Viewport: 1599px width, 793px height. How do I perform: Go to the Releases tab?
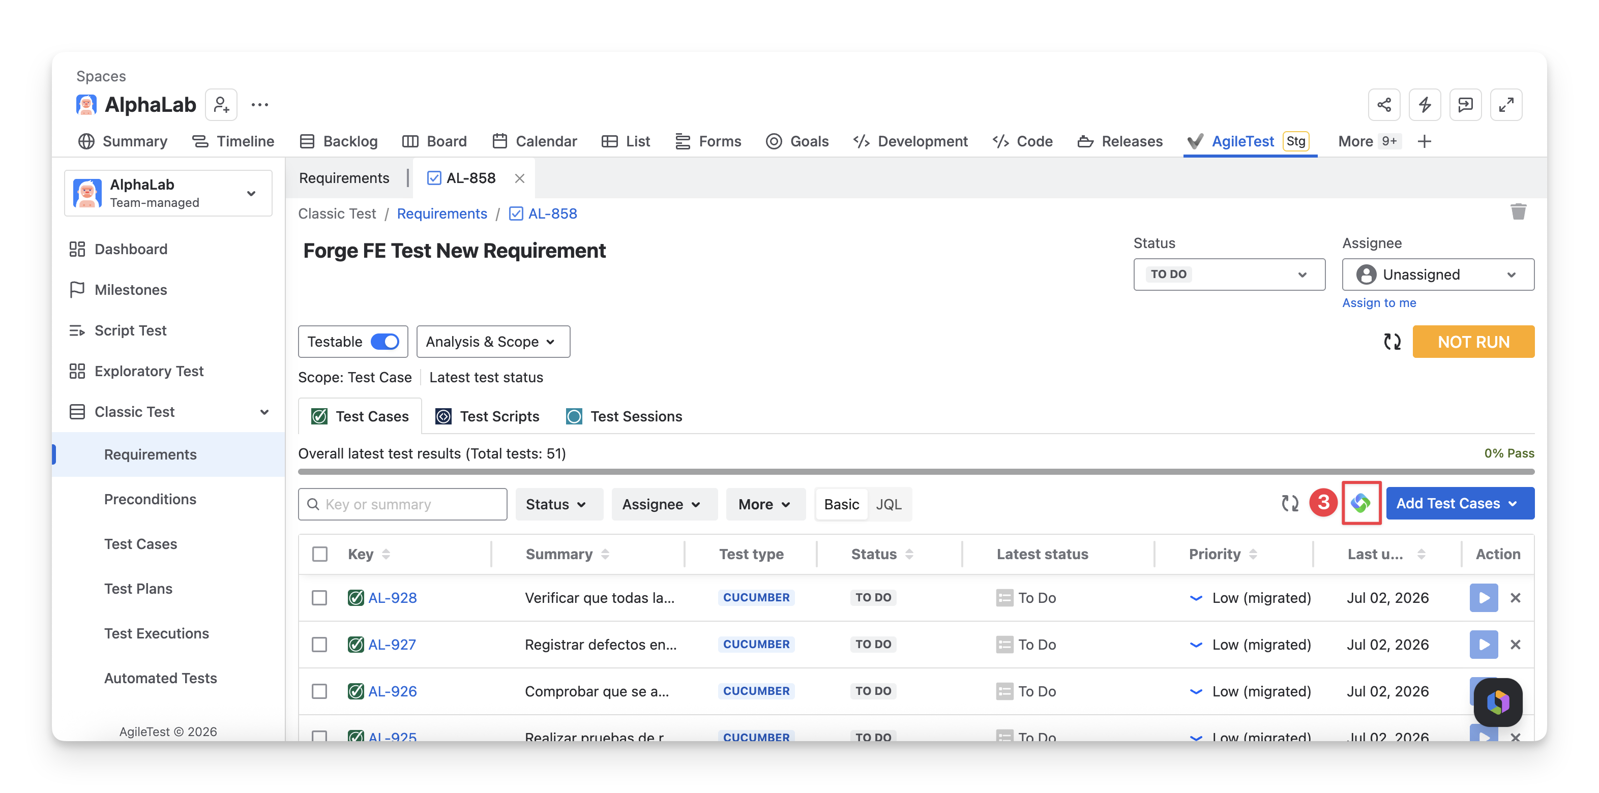tap(1120, 141)
